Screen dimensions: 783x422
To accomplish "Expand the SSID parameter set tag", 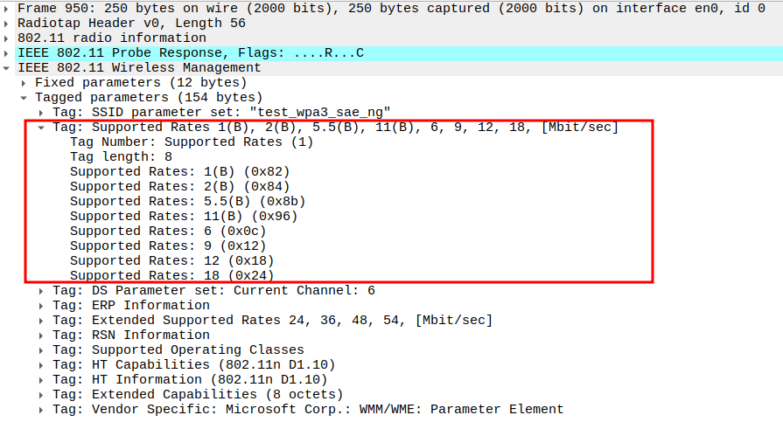I will 42,112.
